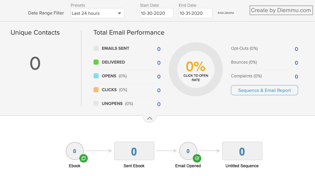Click the Total Email Performance heading

[x=129, y=32]
